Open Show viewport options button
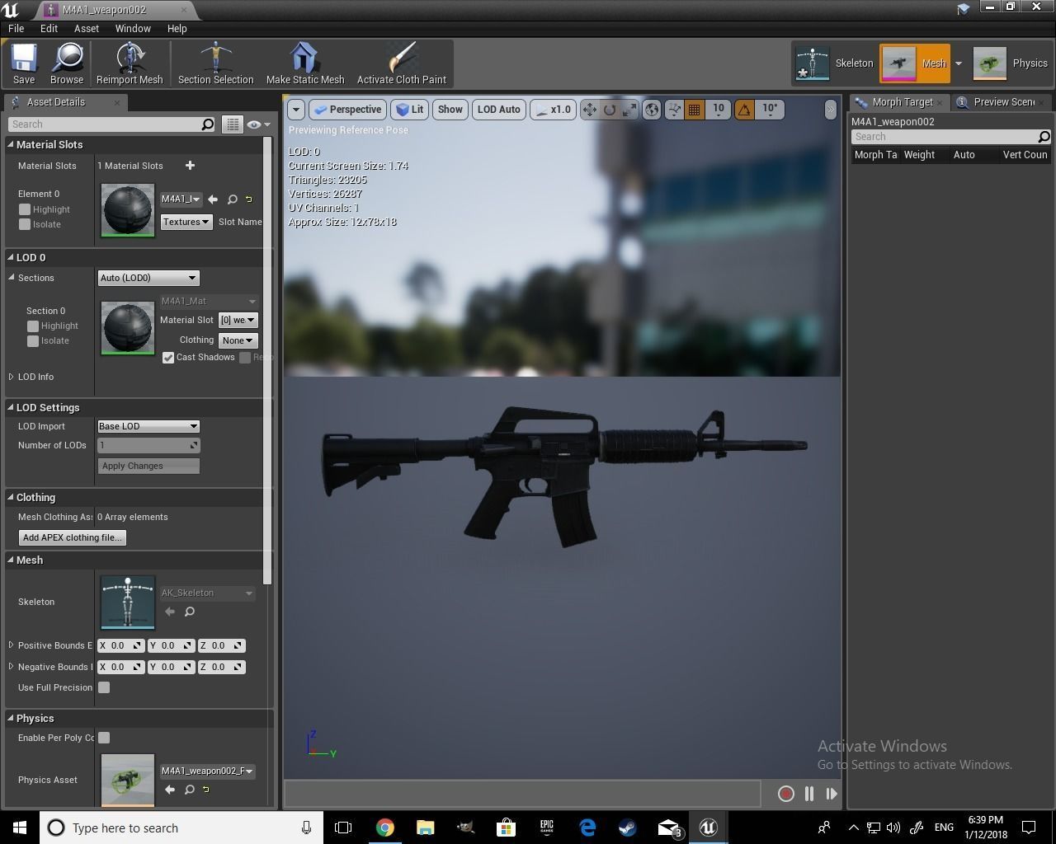Viewport: 1056px width, 844px height. tap(450, 110)
